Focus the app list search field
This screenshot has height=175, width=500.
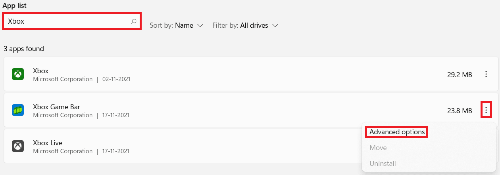(x=67, y=21)
